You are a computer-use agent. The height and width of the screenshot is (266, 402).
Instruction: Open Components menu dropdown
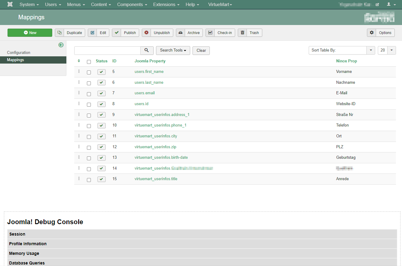coord(132,5)
